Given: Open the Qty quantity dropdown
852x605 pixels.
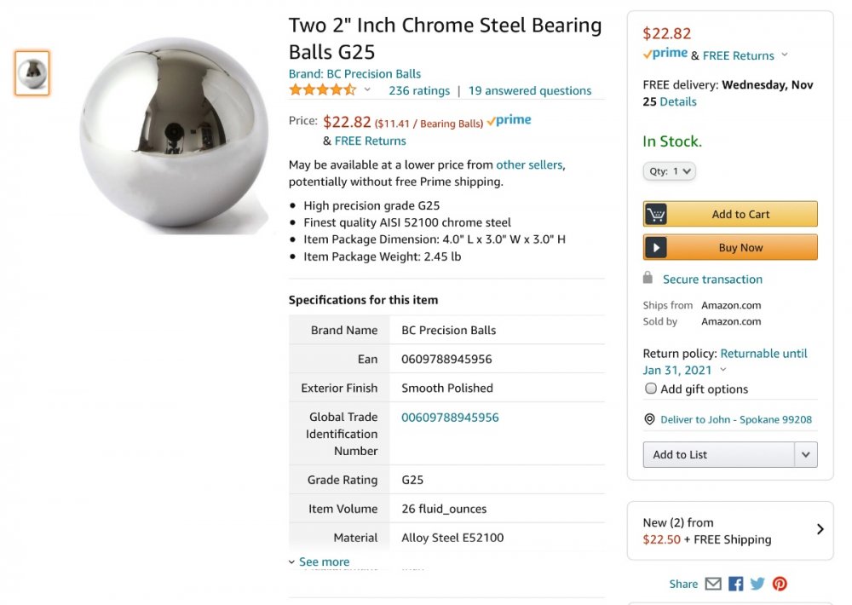Looking at the screenshot, I should [670, 171].
